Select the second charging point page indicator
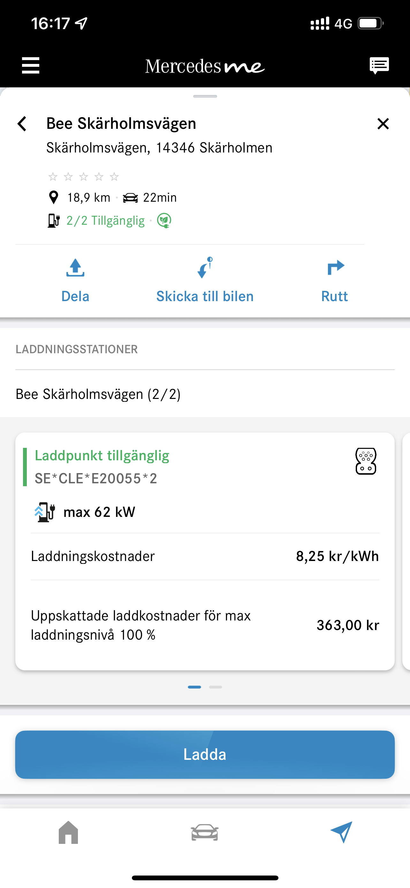 pos(216,687)
